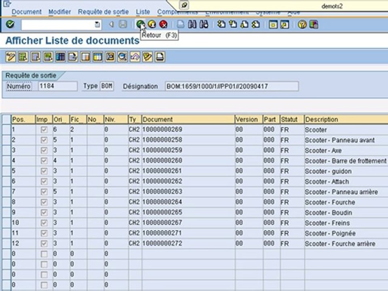
Task: Click the text Scooter - Panneau arrière
Action: [x=341, y=192]
